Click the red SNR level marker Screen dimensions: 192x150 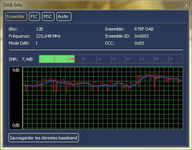pos(72,59)
